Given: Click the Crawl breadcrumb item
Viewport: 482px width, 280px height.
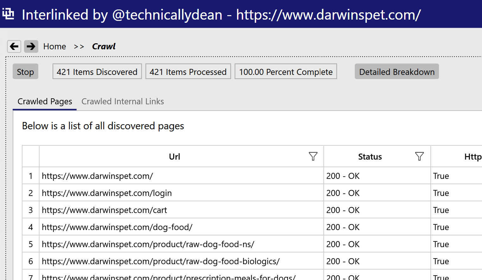Looking at the screenshot, I should [104, 46].
